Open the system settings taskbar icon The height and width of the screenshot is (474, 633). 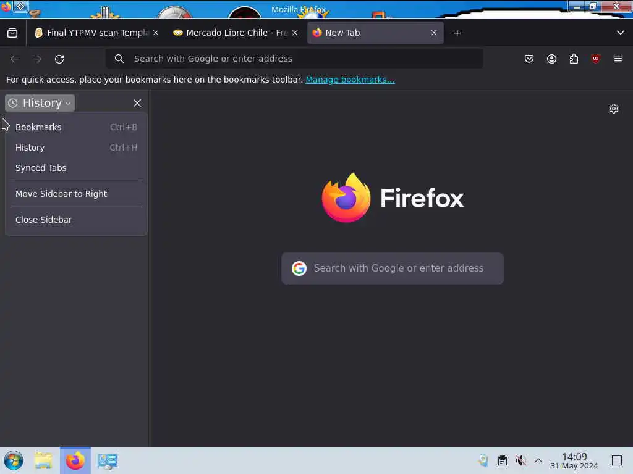pos(108,460)
